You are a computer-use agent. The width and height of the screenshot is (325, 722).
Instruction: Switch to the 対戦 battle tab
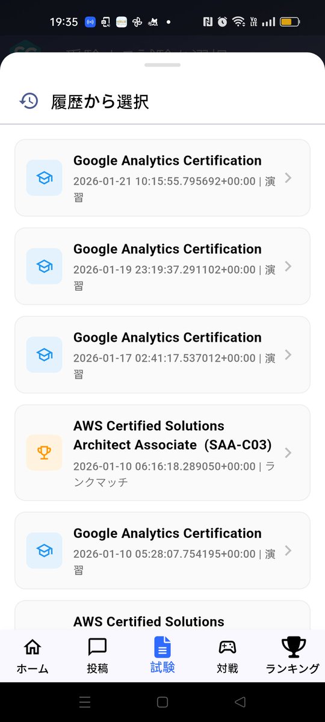(x=227, y=656)
